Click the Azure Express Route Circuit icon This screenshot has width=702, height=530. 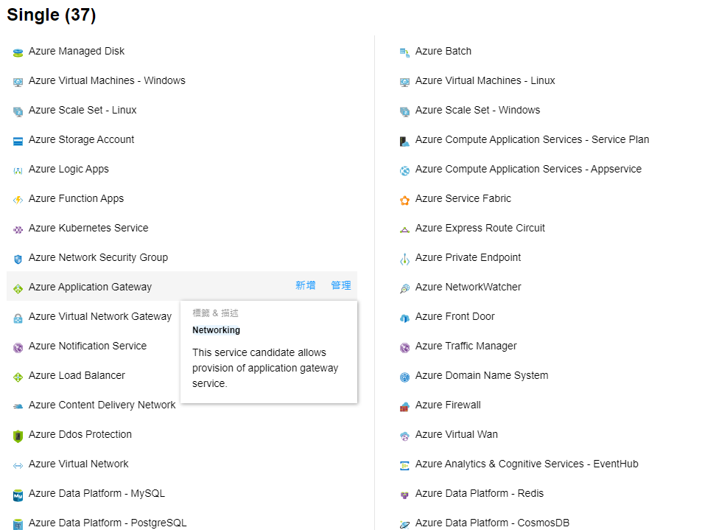click(404, 230)
